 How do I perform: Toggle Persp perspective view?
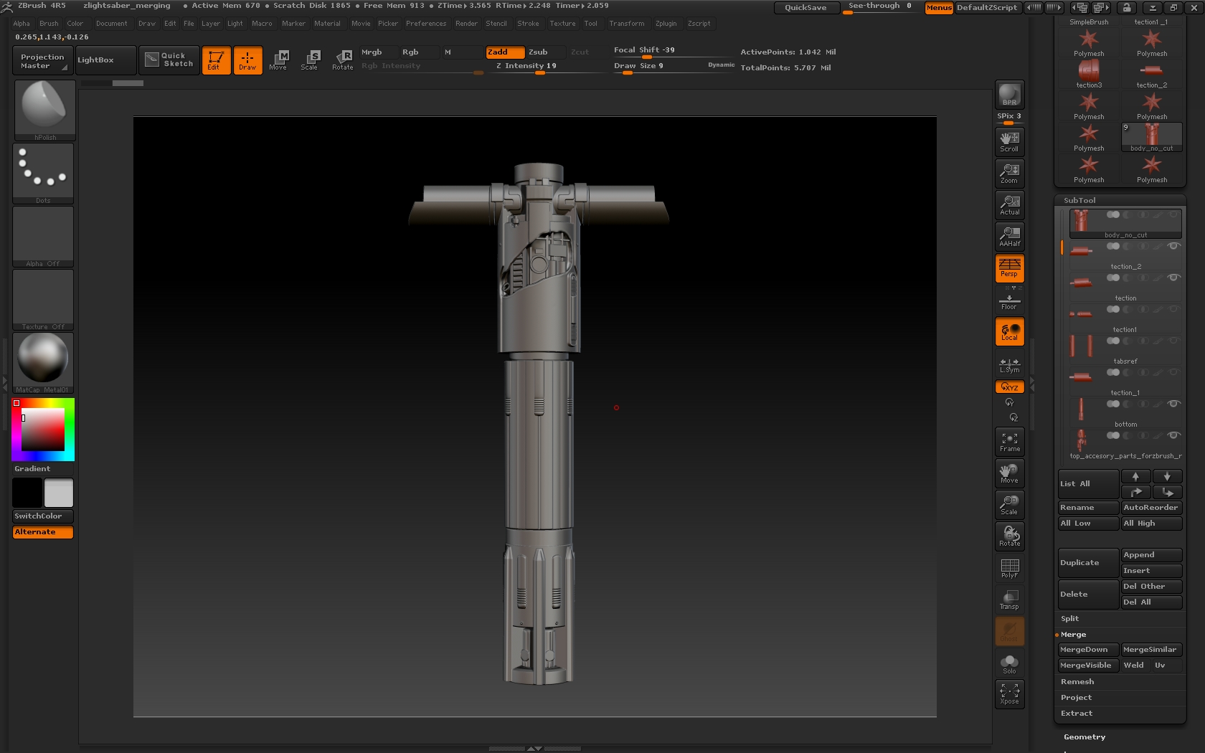[x=1009, y=268]
